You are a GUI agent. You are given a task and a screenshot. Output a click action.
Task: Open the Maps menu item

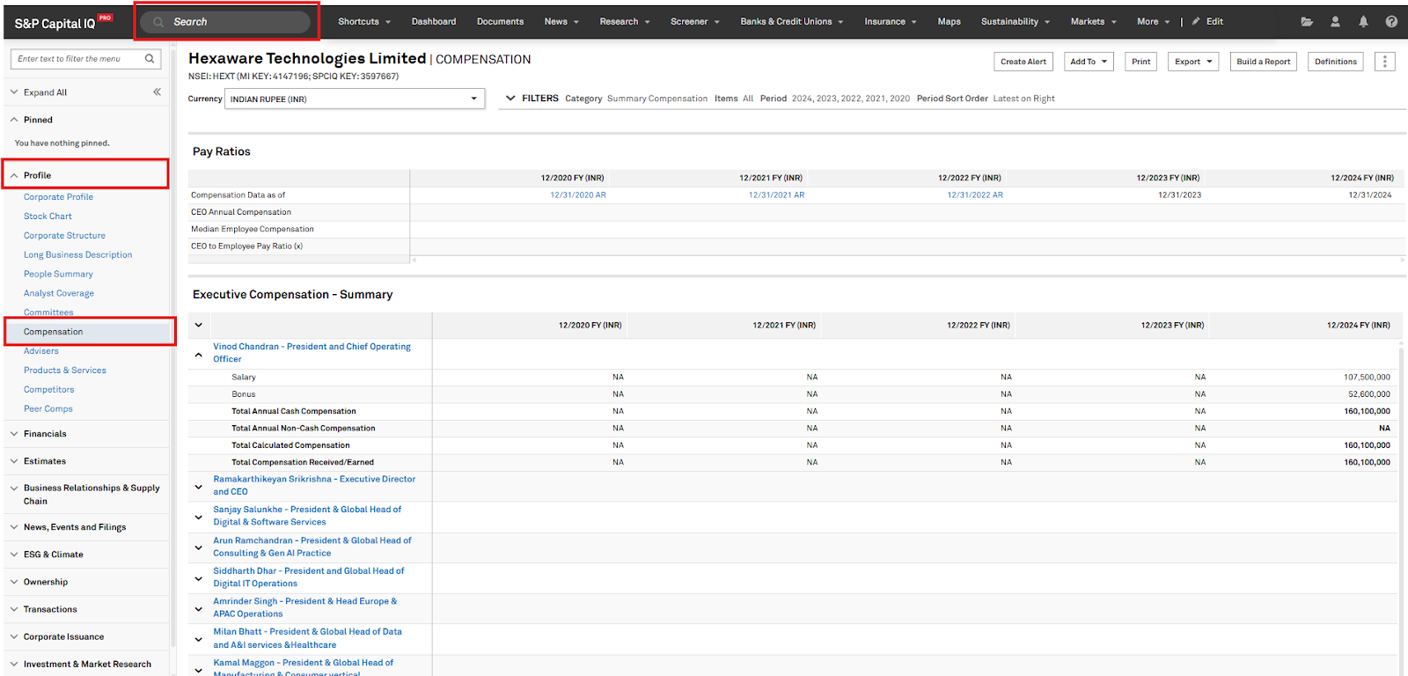click(949, 21)
